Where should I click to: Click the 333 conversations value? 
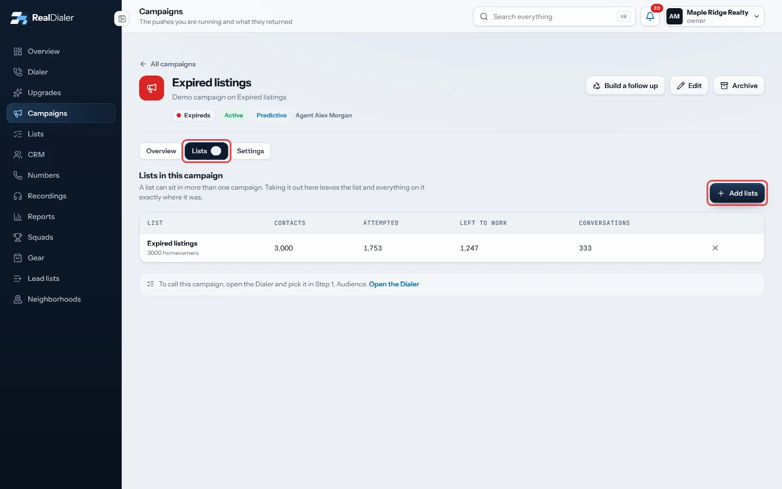pos(585,248)
